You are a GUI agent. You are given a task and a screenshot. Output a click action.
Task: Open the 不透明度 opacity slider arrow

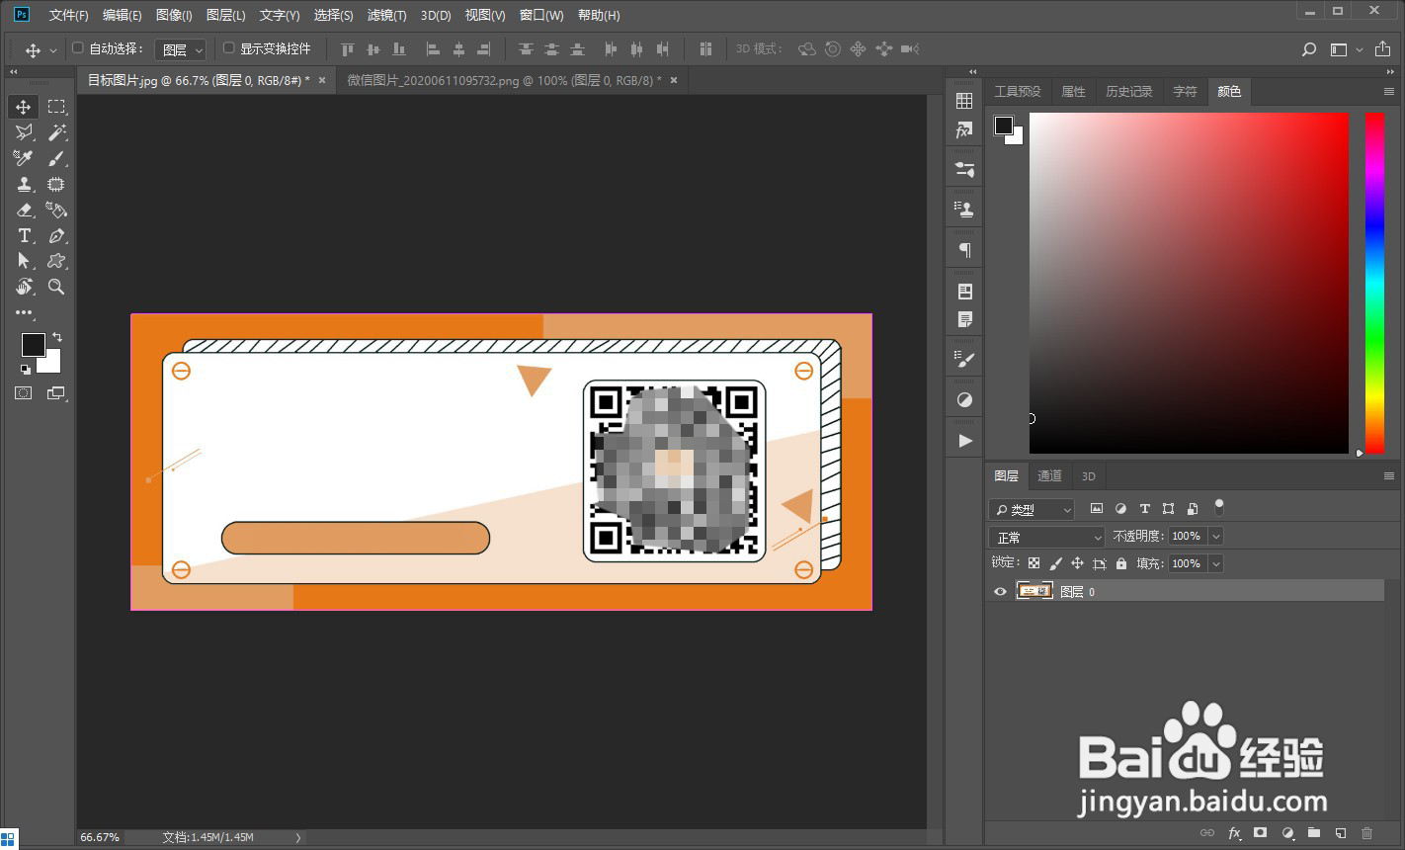coord(1216,537)
